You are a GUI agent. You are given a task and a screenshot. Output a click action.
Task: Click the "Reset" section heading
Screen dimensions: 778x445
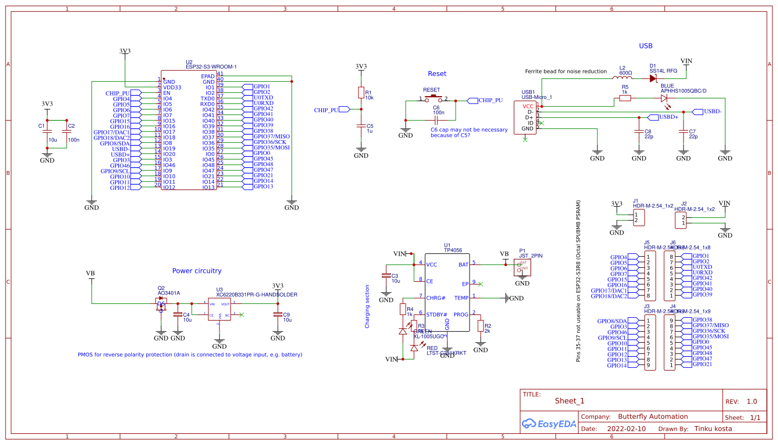point(437,73)
